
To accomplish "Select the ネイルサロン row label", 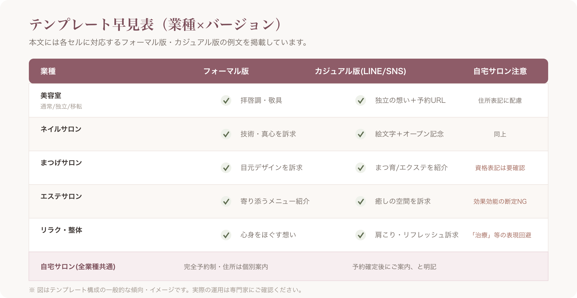I will pyautogui.click(x=61, y=129).
